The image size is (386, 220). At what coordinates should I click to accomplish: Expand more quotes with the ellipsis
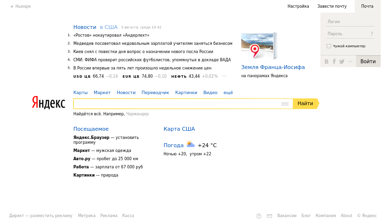click(224, 76)
